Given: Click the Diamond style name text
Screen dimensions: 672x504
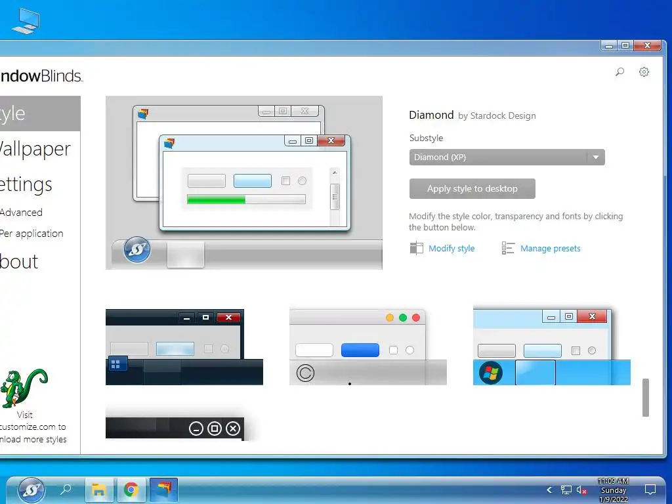Looking at the screenshot, I should [x=431, y=115].
